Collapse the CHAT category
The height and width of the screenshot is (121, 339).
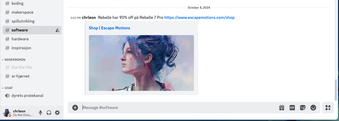[7, 88]
